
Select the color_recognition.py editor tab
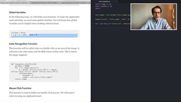pos(104,1)
